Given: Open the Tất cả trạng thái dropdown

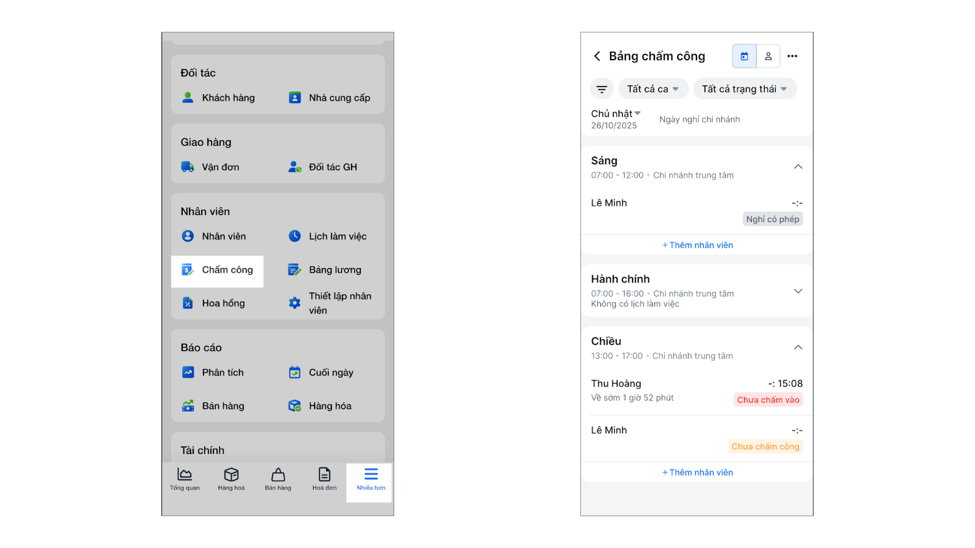Looking at the screenshot, I should coord(745,89).
